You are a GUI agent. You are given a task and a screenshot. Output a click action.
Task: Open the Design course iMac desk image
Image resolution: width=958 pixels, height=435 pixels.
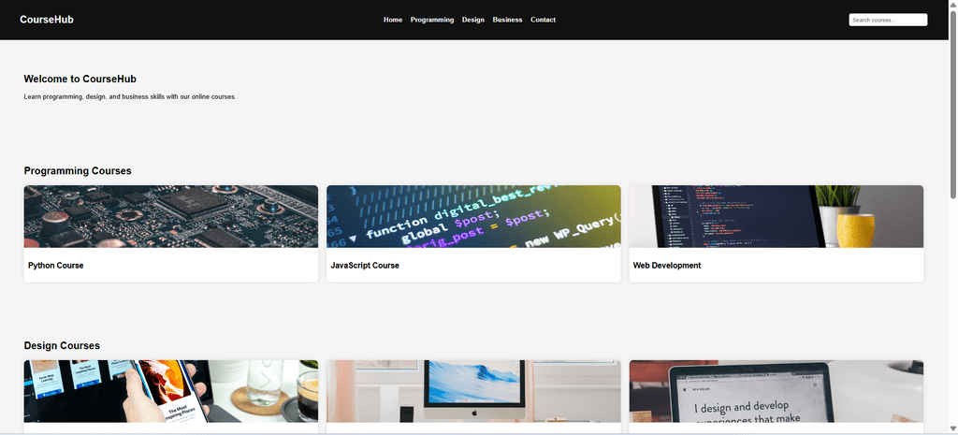[x=473, y=391]
